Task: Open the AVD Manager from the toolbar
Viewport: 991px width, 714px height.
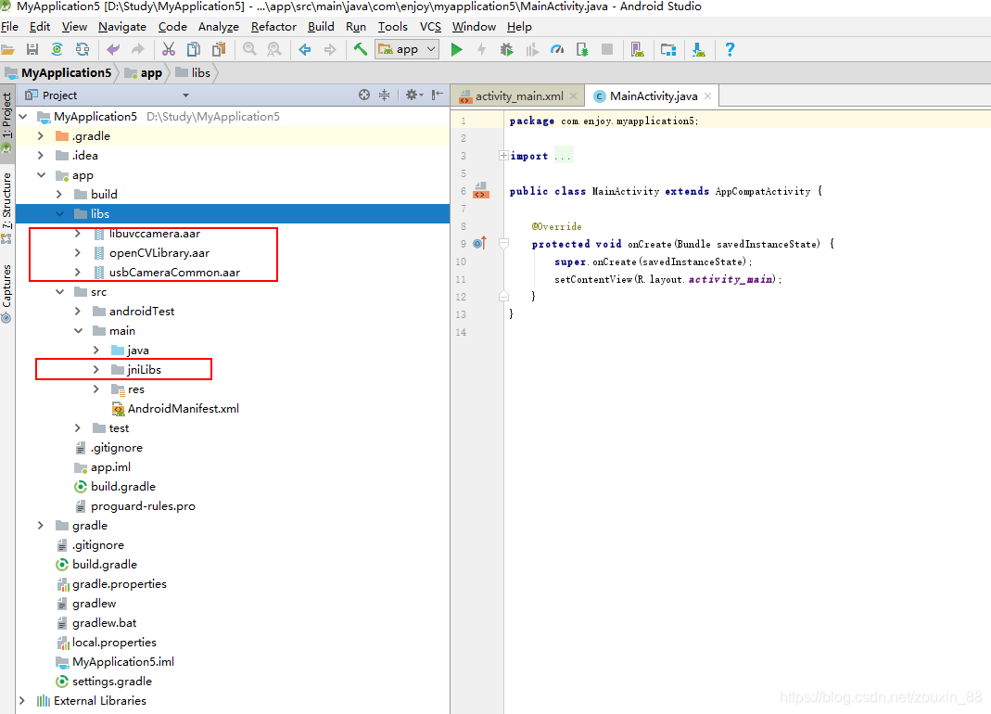Action: click(x=638, y=49)
